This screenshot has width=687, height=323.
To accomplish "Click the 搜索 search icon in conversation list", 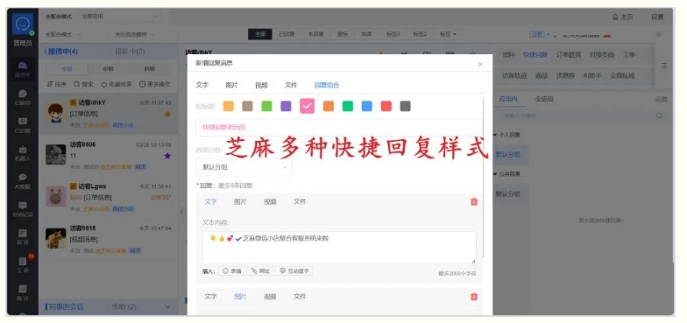I will coord(77,84).
